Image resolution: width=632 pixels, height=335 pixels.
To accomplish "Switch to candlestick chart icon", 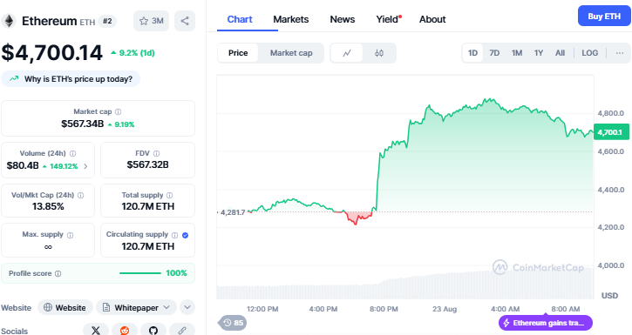I will coord(379,53).
